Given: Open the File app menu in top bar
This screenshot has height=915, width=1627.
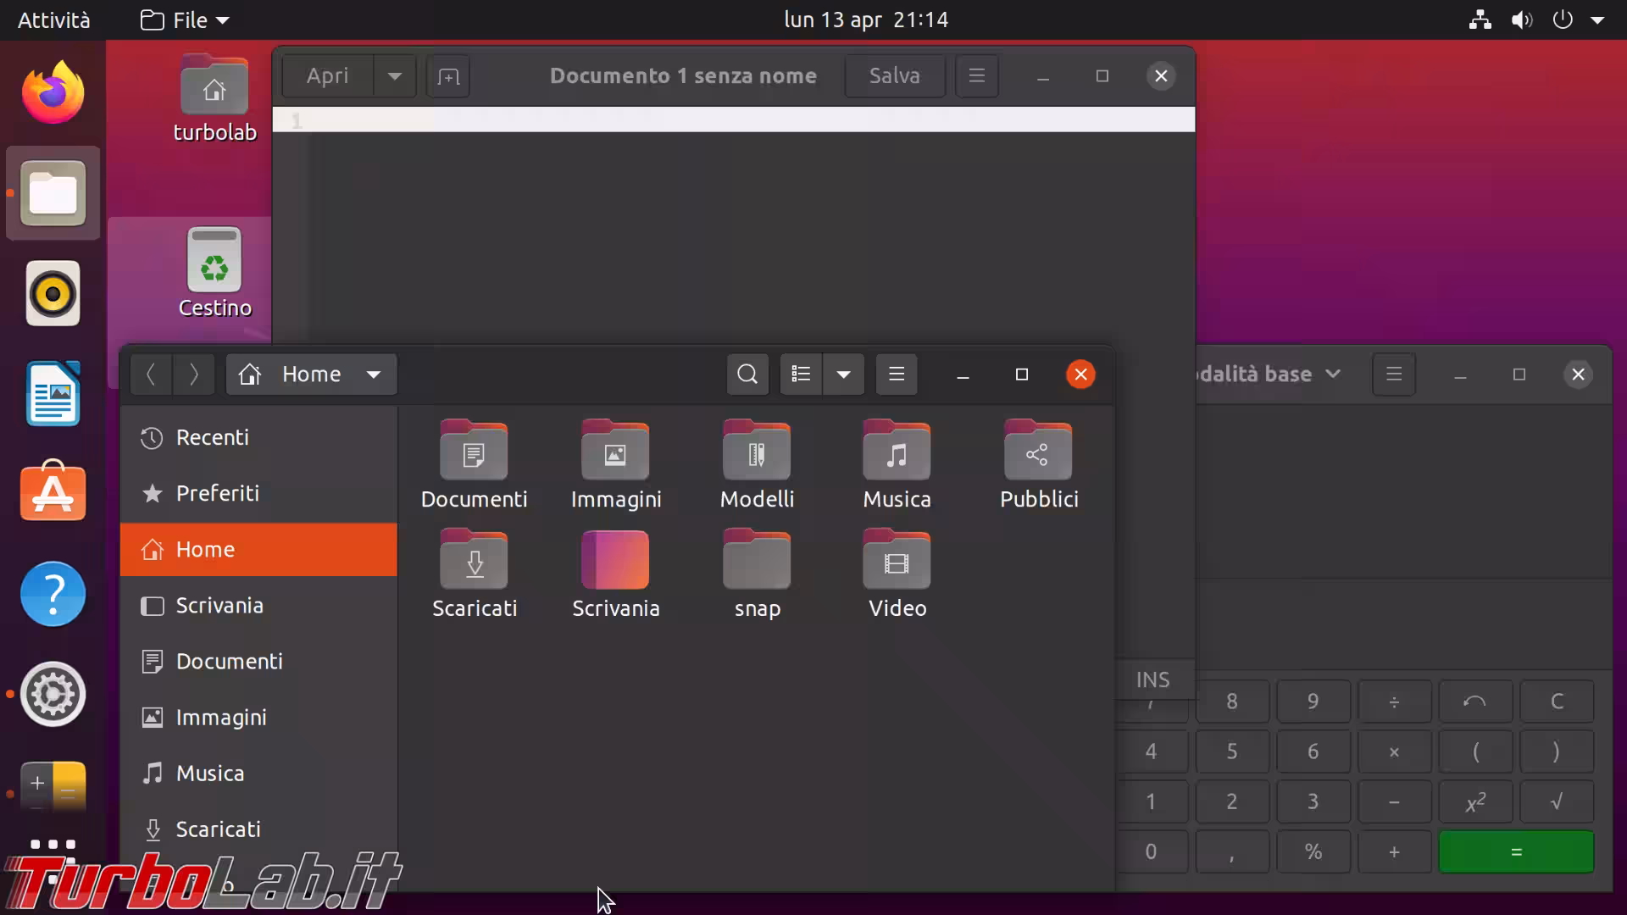Looking at the screenshot, I should pos(186,19).
